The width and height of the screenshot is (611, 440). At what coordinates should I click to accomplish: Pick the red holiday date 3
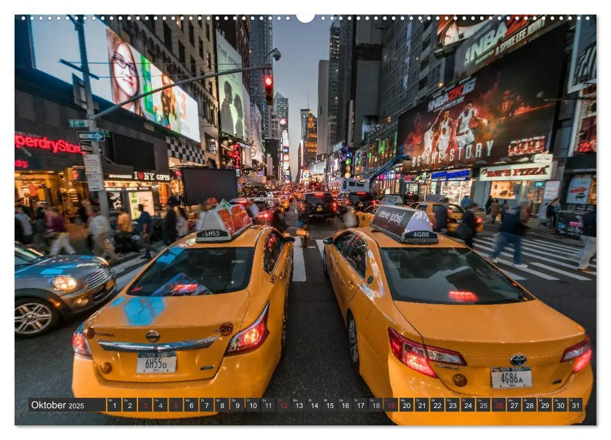pyautogui.click(x=145, y=405)
